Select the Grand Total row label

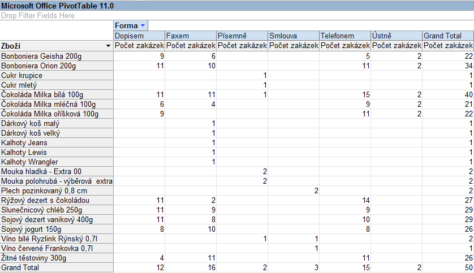point(57,267)
